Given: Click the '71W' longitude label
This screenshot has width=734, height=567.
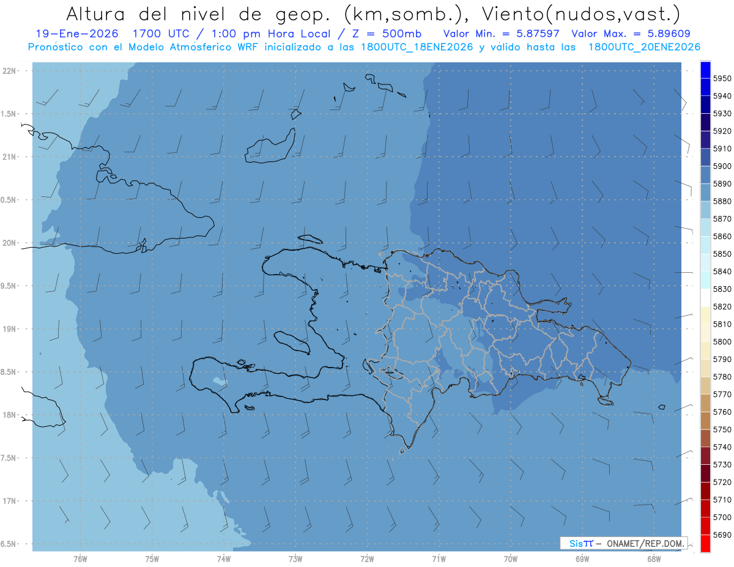Looking at the screenshot, I should coord(439,558).
